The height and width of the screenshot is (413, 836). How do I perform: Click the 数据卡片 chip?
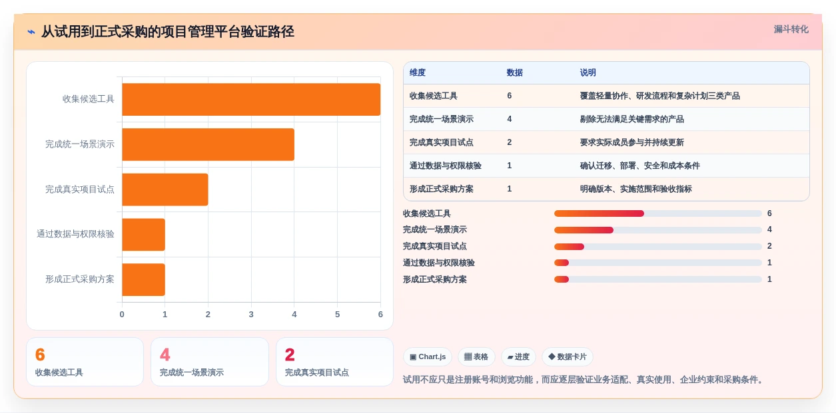[x=568, y=357]
